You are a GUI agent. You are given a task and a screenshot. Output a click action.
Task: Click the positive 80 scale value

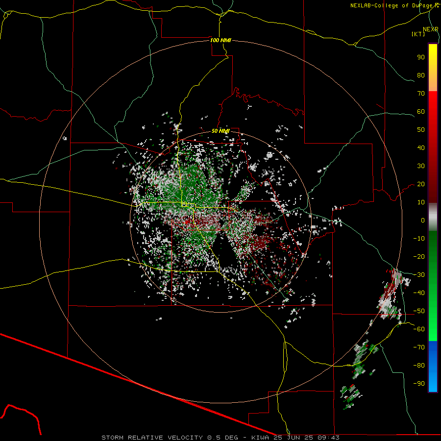[x=421, y=75]
